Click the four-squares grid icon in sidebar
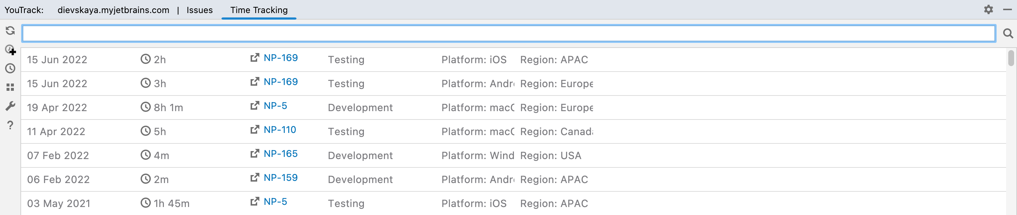 coord(10,87)
